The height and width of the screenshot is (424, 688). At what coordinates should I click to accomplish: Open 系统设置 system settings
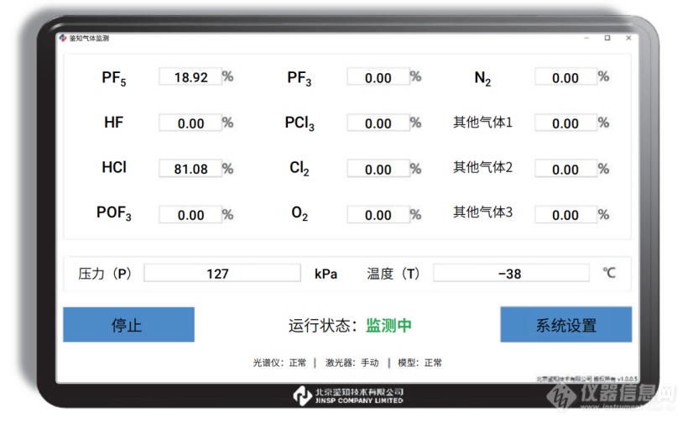(566, 325)
